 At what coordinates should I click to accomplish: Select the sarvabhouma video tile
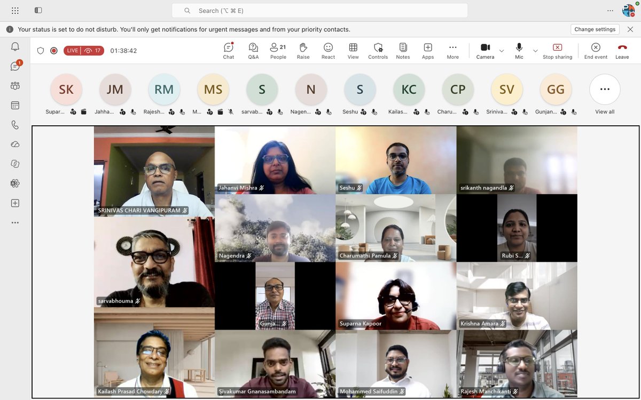click(x=154, y=262)
